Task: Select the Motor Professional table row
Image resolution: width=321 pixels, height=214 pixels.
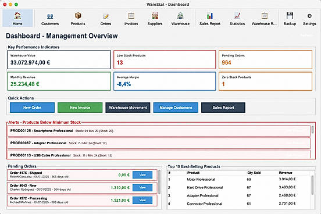Action: click(x=239, y=179)
